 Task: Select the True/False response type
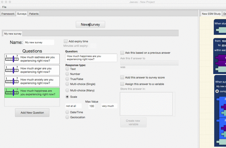coord(67,79)
